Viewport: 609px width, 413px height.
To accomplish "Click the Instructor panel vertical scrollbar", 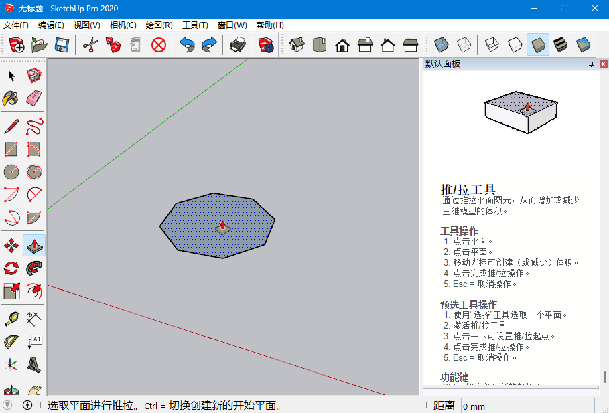I will coord(604,377).
